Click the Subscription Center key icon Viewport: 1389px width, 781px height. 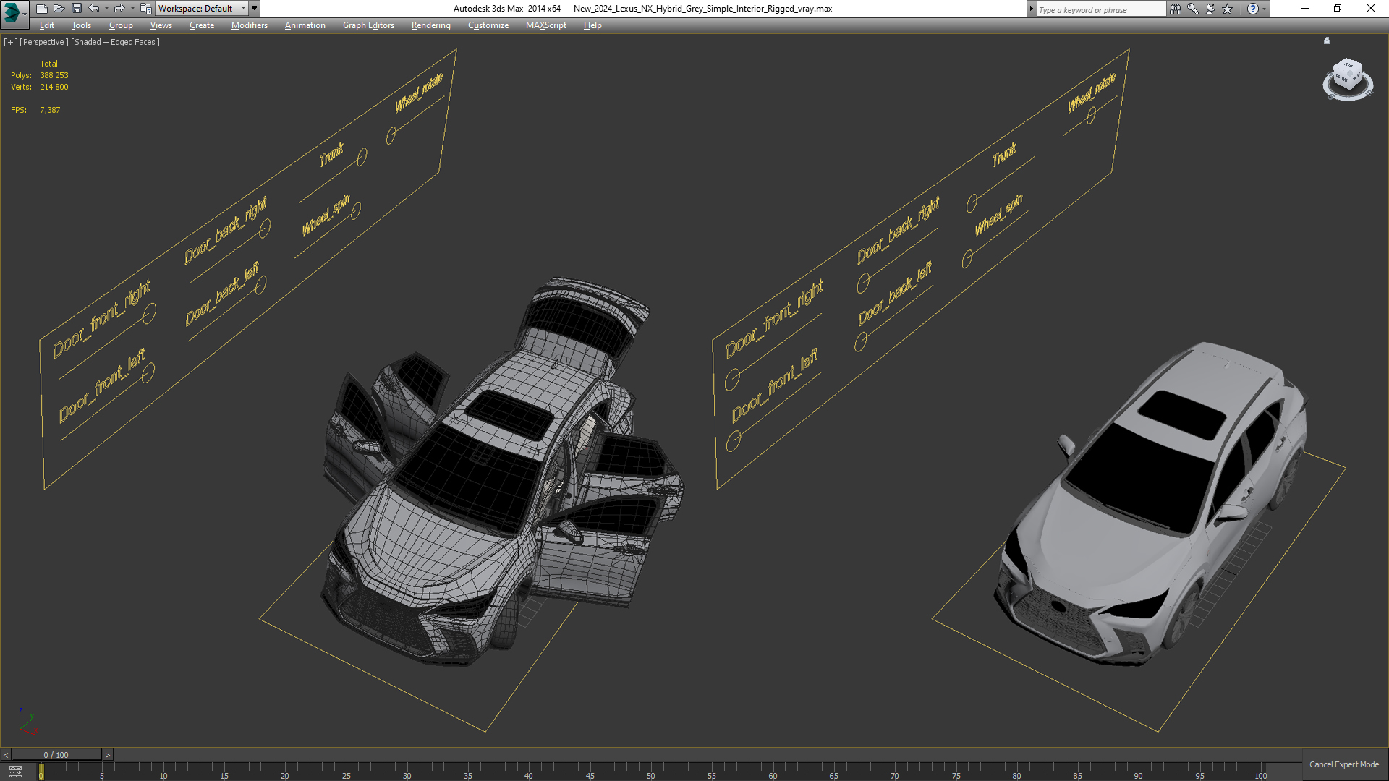coord(1193,9)
